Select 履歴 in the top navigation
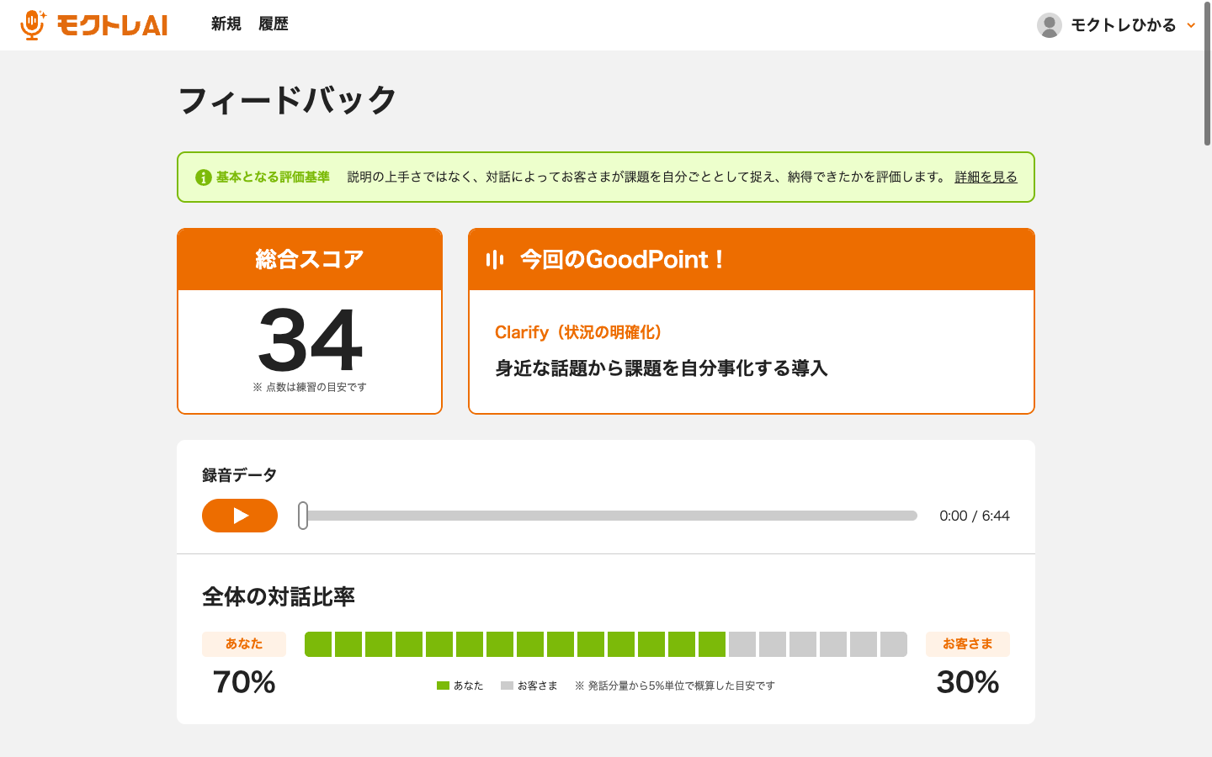This screenshot has height=757, width=1212. point(274,24)
